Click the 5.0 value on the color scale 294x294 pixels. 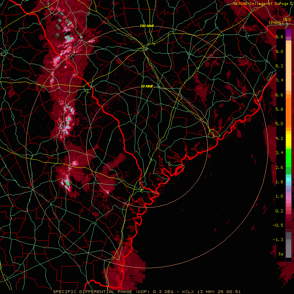tap(279, 124)
